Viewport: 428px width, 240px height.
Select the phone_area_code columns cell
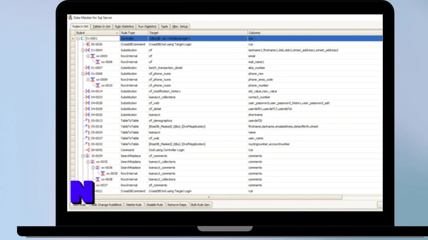(315, 80)
